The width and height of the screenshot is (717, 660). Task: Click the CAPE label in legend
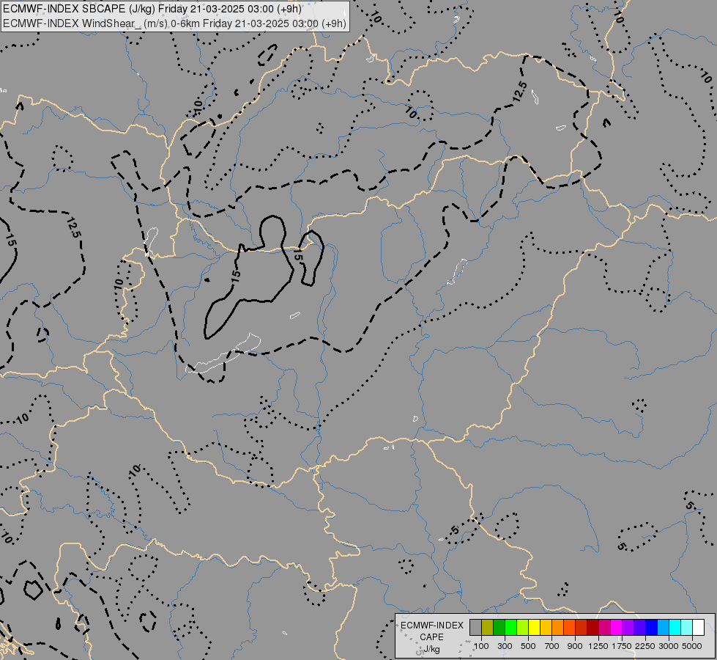(431, 637)
